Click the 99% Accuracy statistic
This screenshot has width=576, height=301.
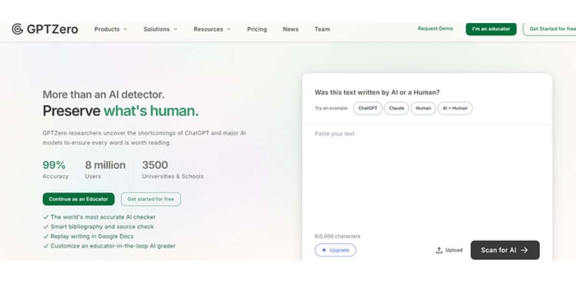pos(55,170)
